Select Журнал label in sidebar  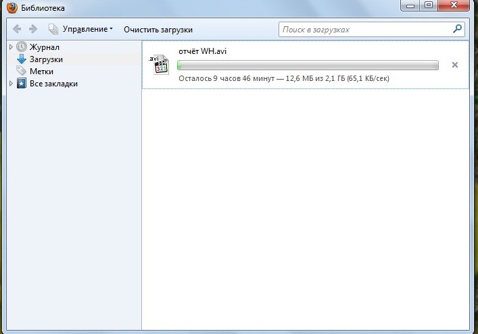tap(45, 47)
